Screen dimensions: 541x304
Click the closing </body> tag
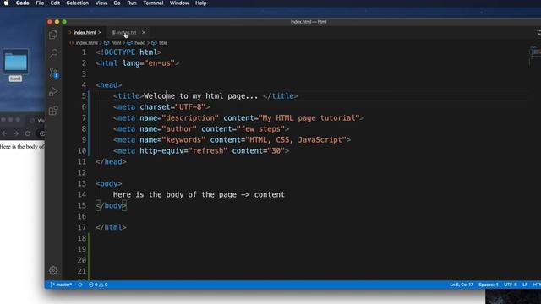click(x=111, y=205)
